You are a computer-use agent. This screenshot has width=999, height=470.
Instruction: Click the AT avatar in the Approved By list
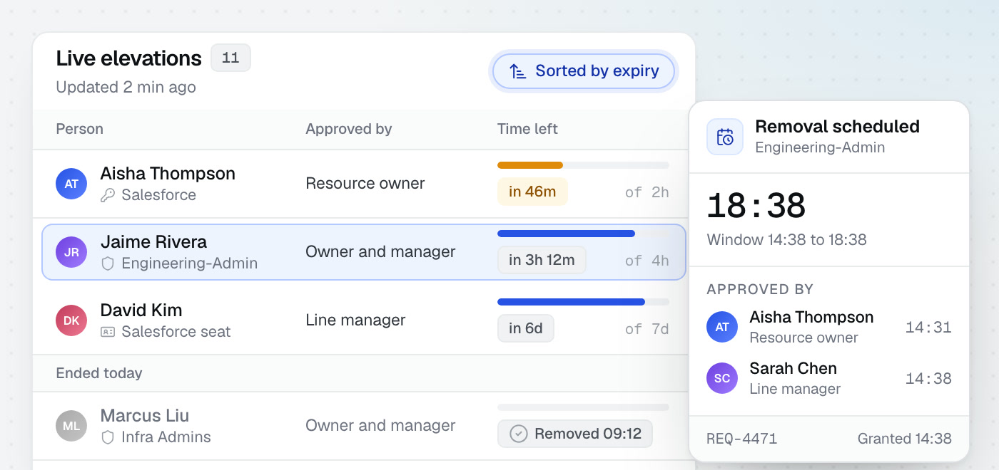722,327
